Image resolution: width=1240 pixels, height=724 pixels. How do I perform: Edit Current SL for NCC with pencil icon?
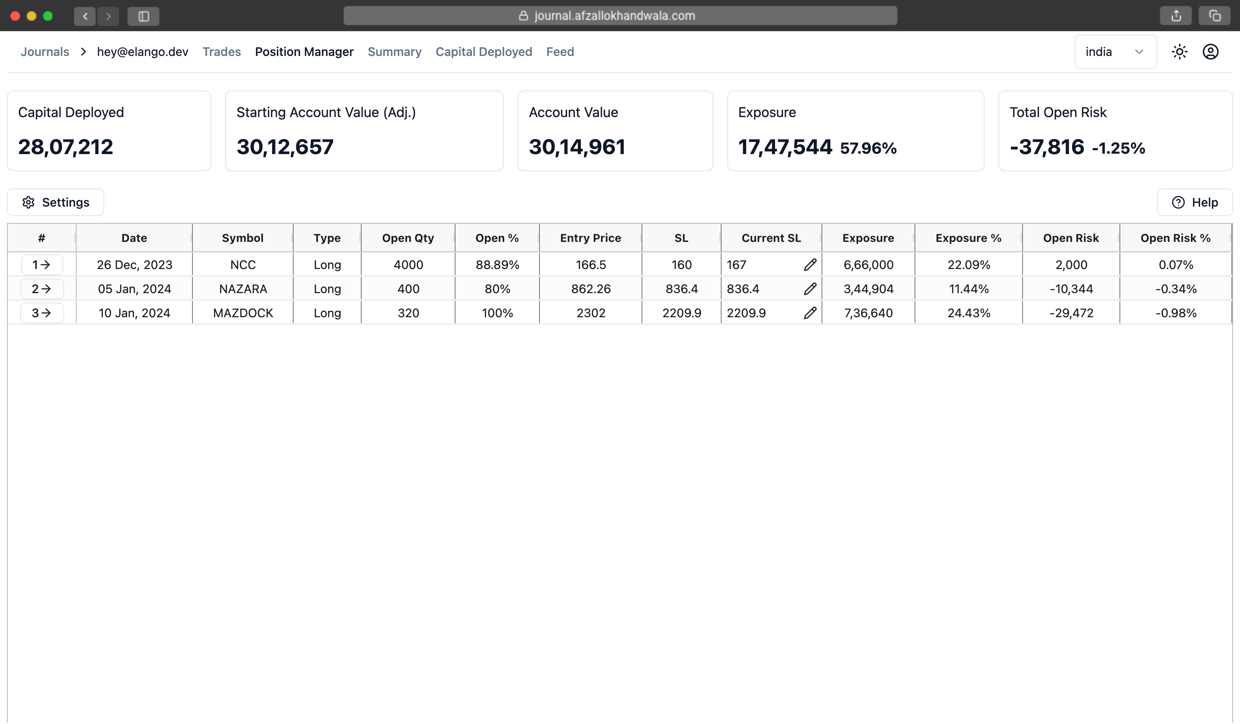click(810, 265)
